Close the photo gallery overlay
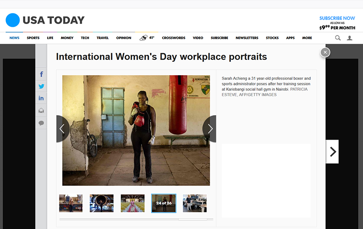 pos(325,52)
